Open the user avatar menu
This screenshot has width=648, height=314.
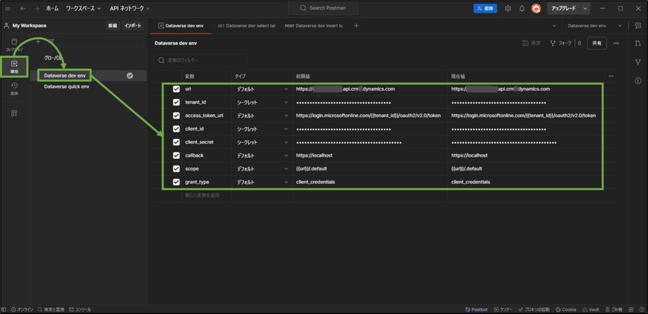536,8
